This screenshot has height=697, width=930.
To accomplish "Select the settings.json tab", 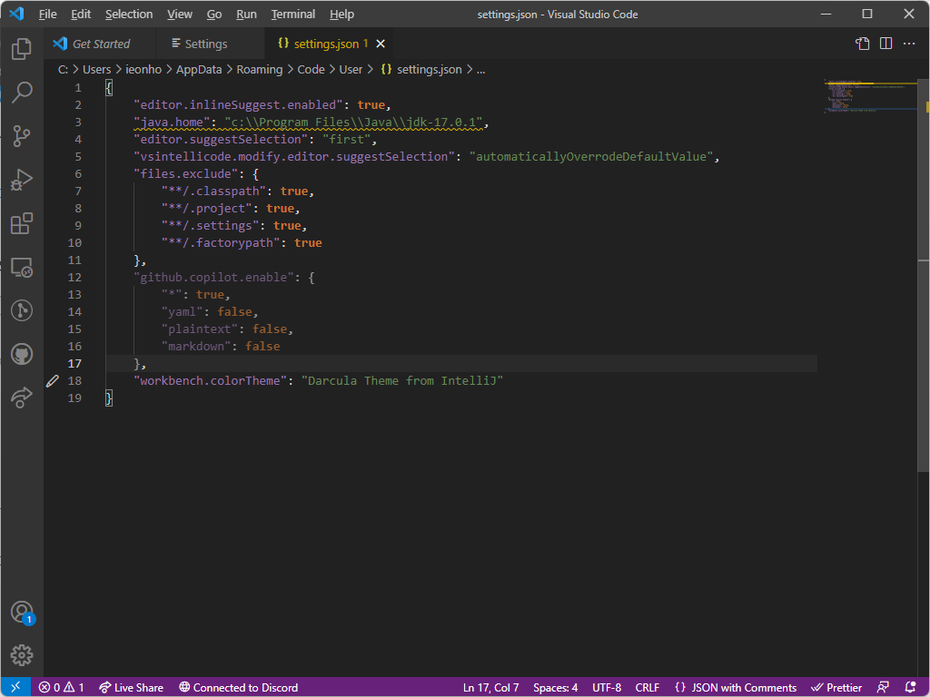I will tap(331, 44).
